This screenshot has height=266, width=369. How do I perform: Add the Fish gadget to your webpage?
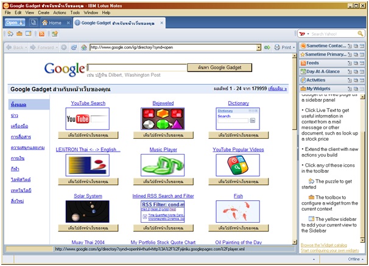click(x=239, y=228)
